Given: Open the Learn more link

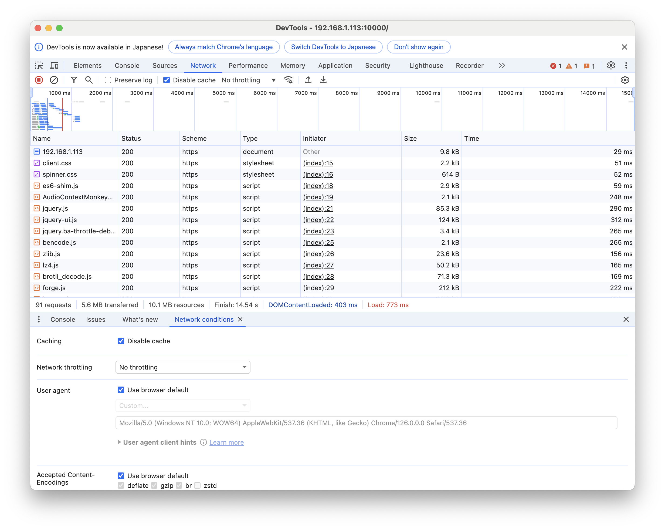Looking at the screenshot, I should coord(226,442).
